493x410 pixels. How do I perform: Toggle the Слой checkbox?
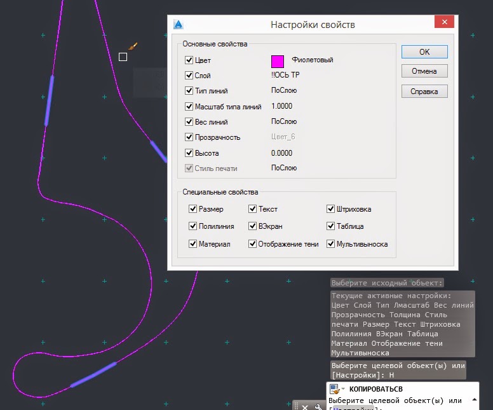point(189,75)
